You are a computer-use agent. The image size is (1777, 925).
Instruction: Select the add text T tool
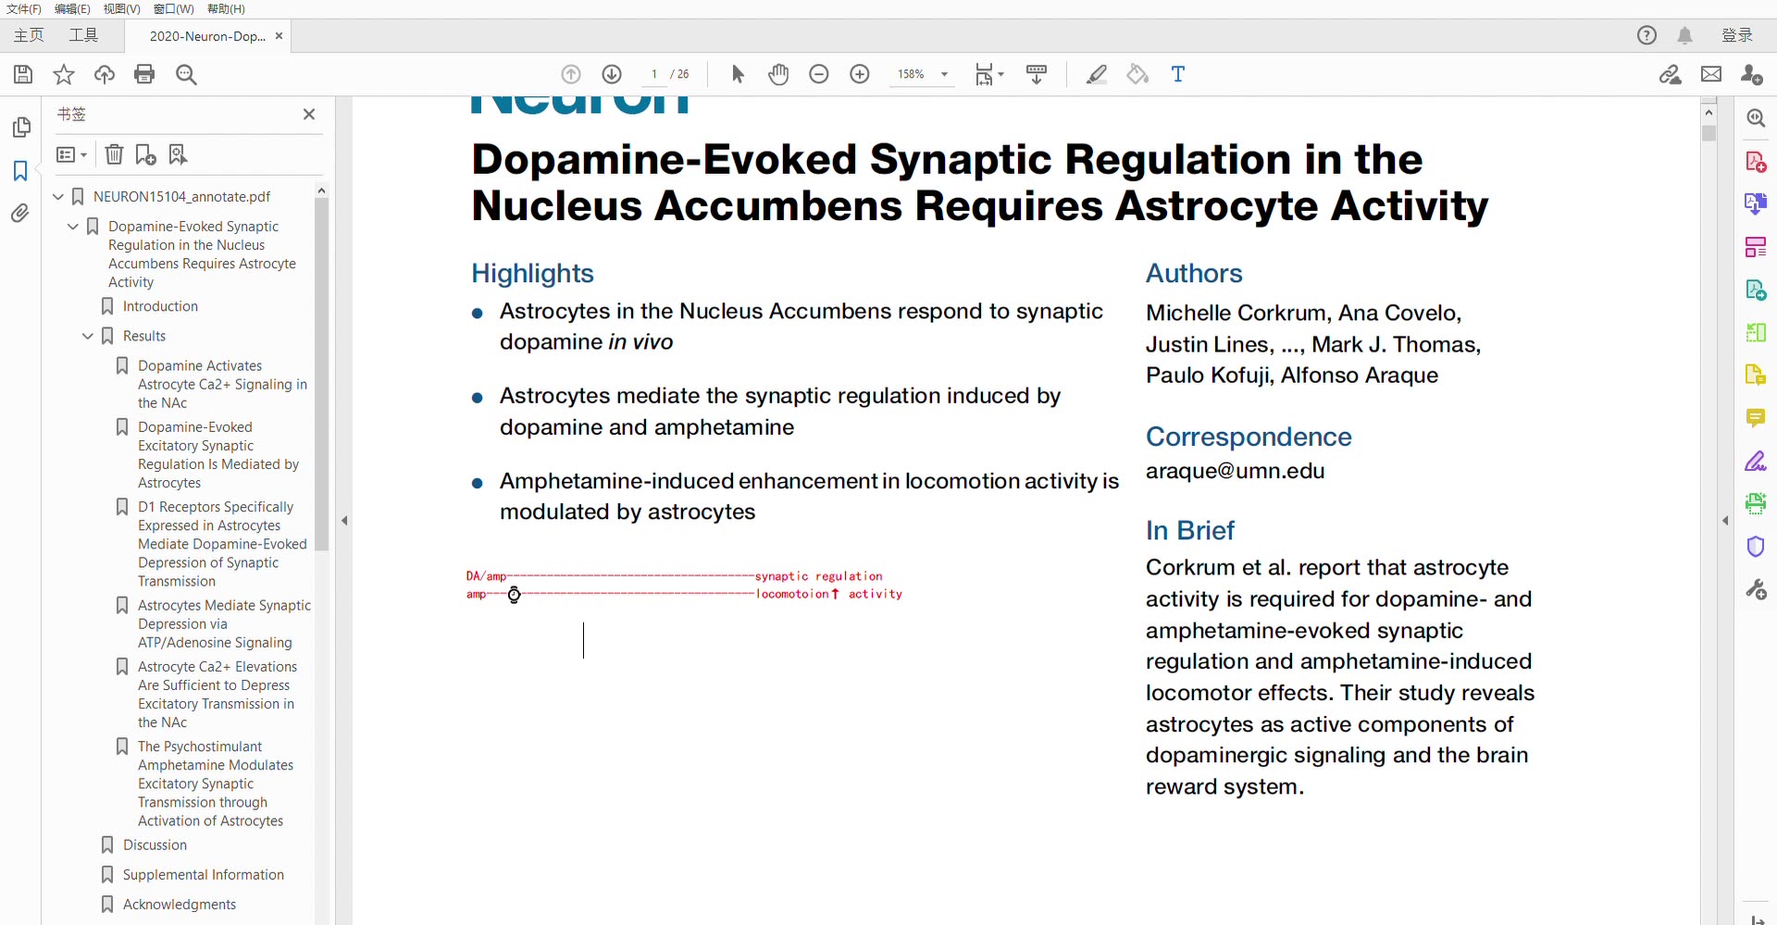point(1178,74)
